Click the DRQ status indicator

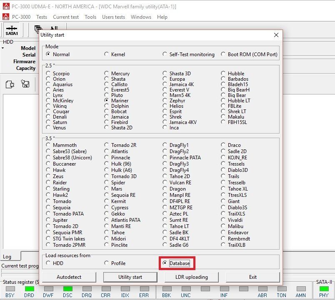87,289
